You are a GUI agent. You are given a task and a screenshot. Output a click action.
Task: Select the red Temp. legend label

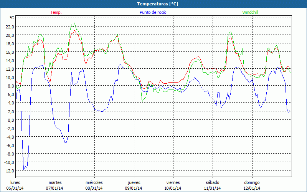56,12
